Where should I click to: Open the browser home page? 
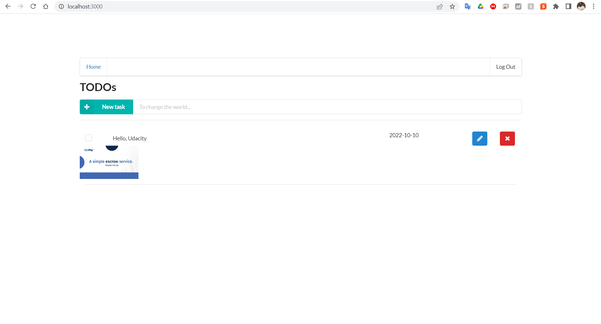pyautogui.click(x=46, y=6)
